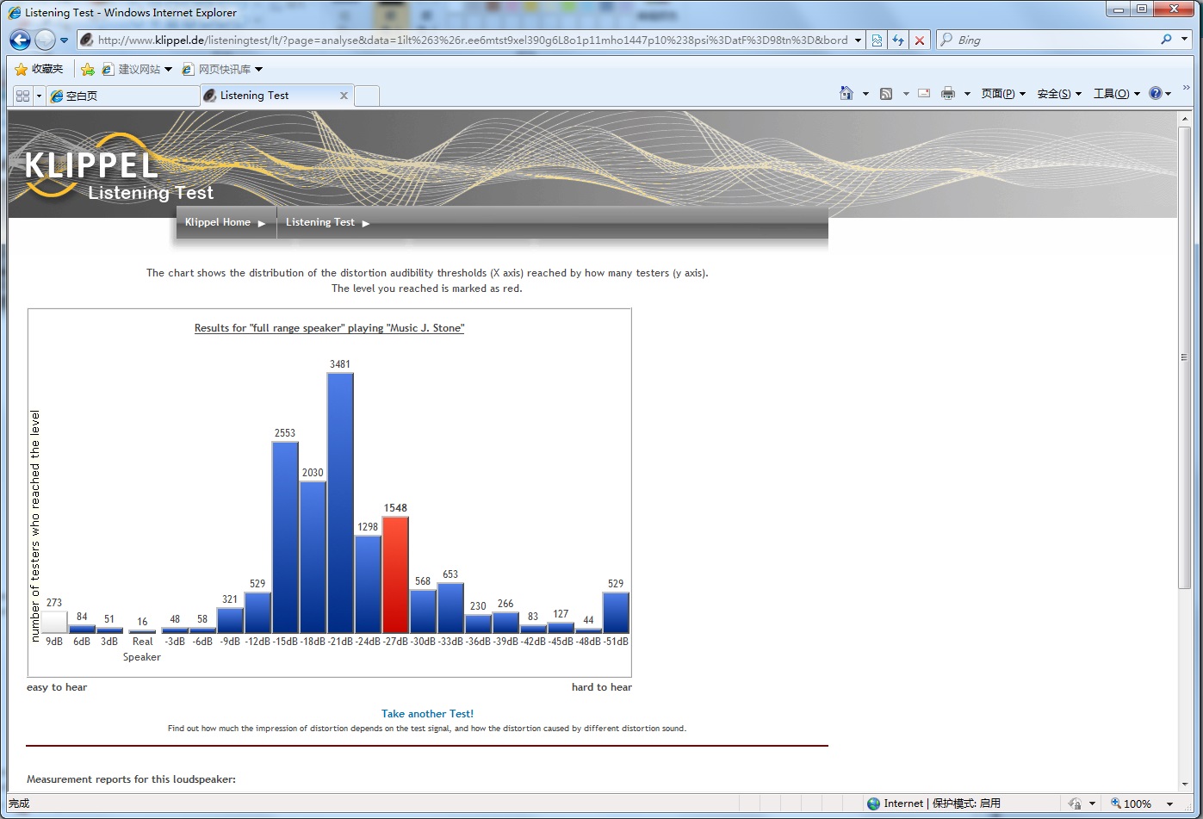Click the Print icon in the command bar
Viewport: 1203px width, 819px height.
pos(948,93)
